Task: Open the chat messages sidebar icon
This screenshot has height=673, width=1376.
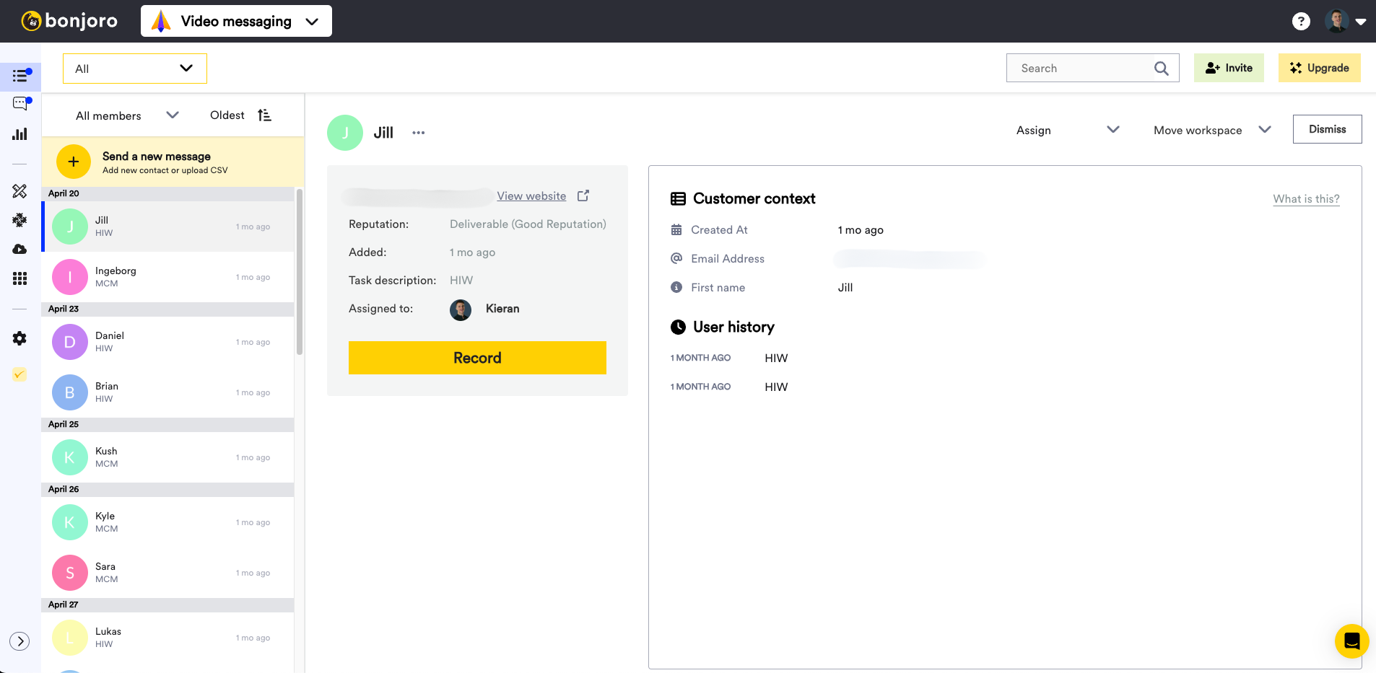Action: (20, 104)
